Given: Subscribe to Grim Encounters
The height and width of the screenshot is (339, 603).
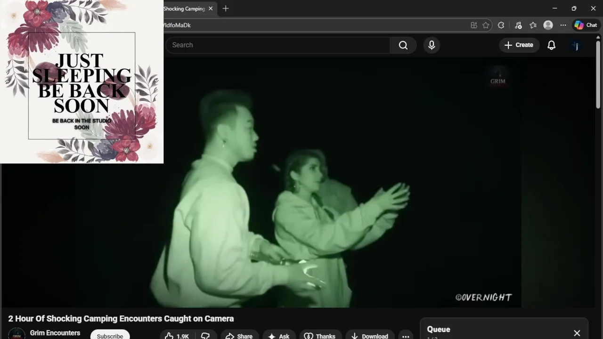Looking at the screenshot, I should (110, 336).
